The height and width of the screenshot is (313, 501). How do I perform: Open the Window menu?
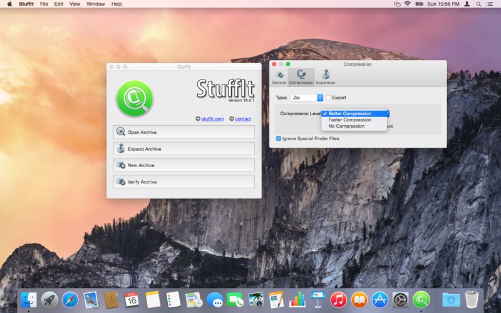click(x=96, y=4)
